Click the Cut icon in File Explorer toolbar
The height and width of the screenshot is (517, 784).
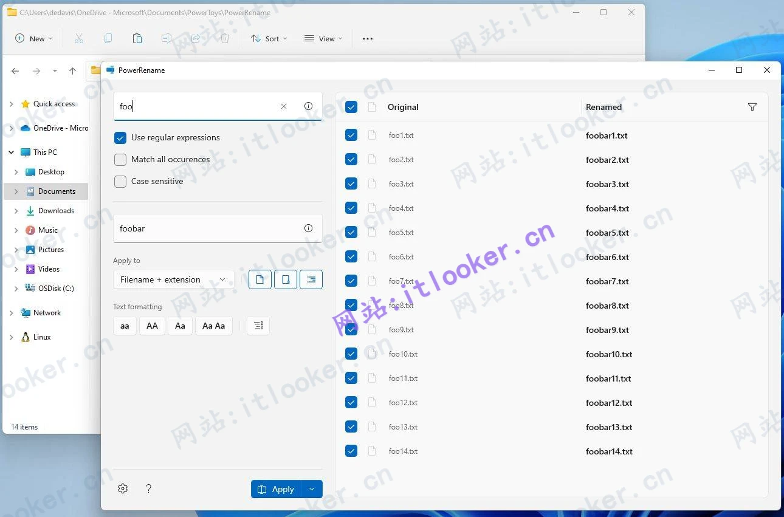[x=79, y=38]
